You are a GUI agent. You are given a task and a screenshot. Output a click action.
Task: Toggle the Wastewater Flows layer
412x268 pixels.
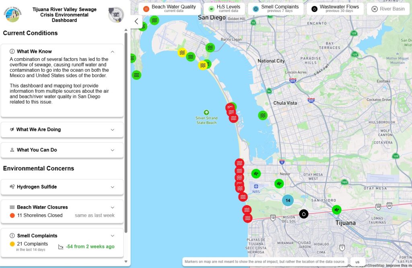point(335,8)
